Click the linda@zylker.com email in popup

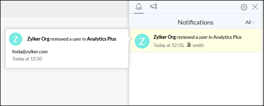pos(30,51)
